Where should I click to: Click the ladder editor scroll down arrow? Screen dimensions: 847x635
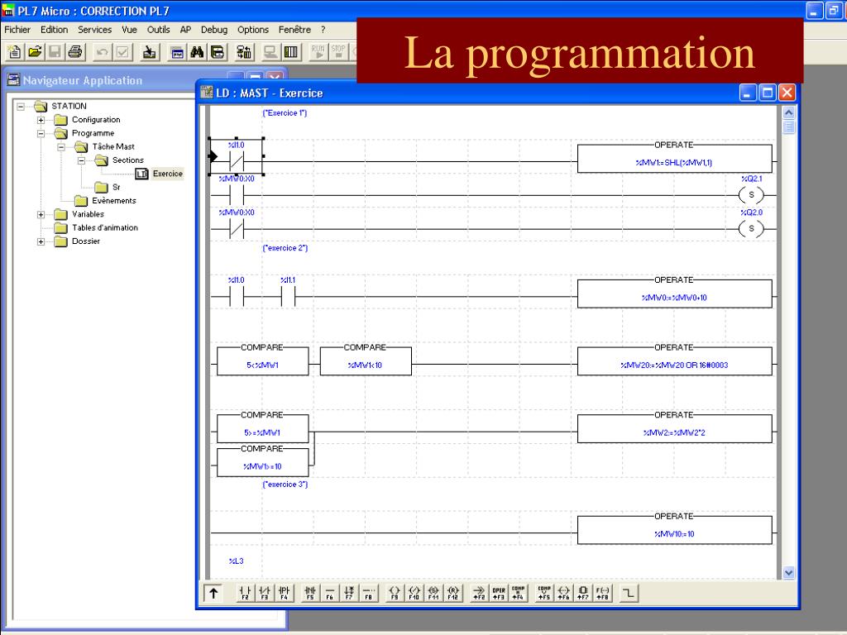point(788,573)
